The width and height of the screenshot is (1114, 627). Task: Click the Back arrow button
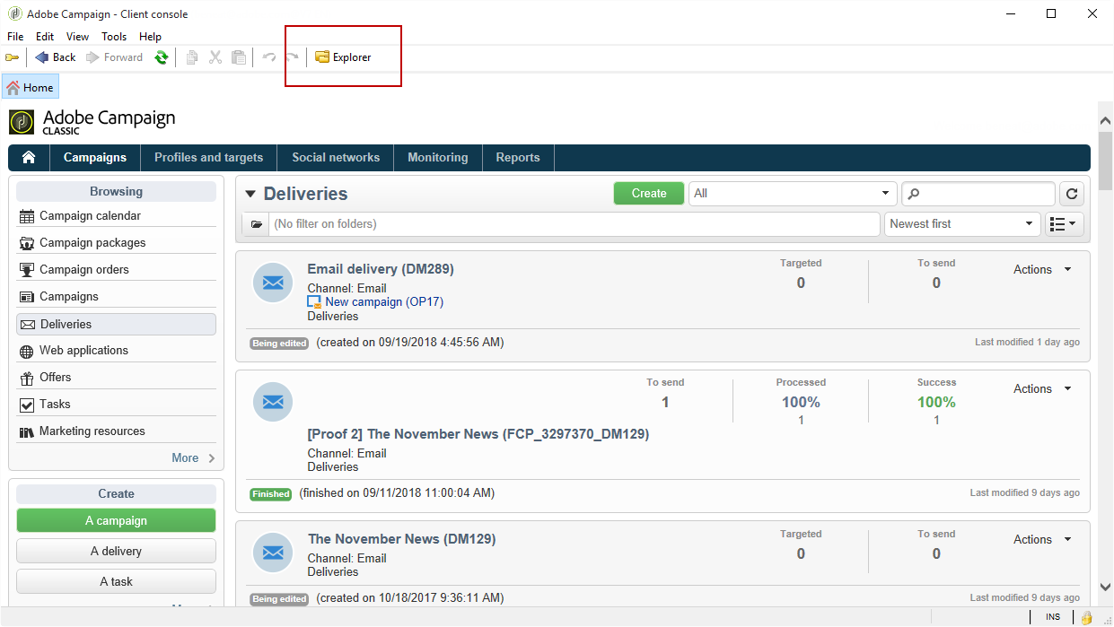click(x=56, y=57)
